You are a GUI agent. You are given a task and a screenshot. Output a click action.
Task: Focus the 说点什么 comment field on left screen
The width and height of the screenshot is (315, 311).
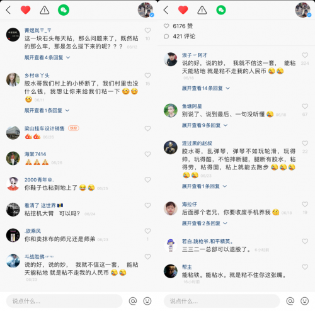[64, 301]
